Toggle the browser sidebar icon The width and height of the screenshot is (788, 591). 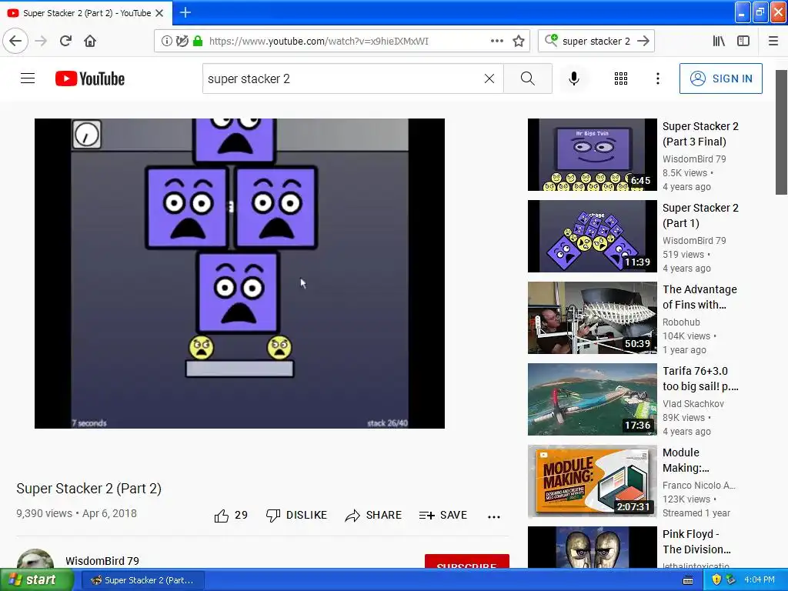pos(743,41)
